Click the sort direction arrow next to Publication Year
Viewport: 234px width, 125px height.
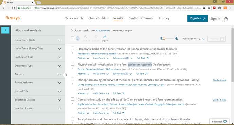click(x=200, y=39)
